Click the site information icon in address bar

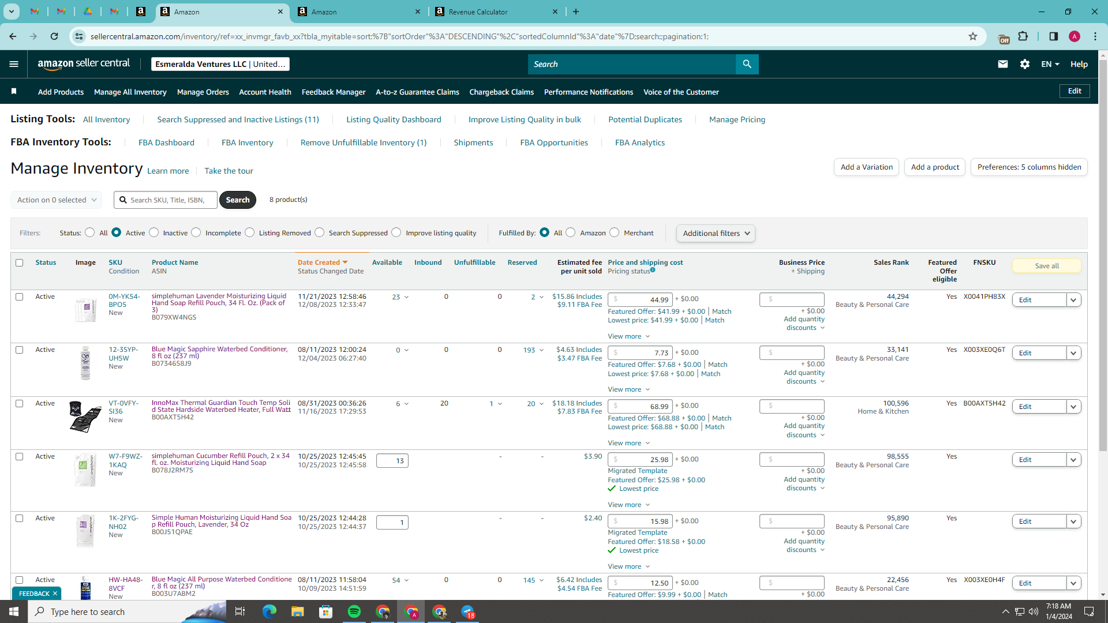(79, 36)
